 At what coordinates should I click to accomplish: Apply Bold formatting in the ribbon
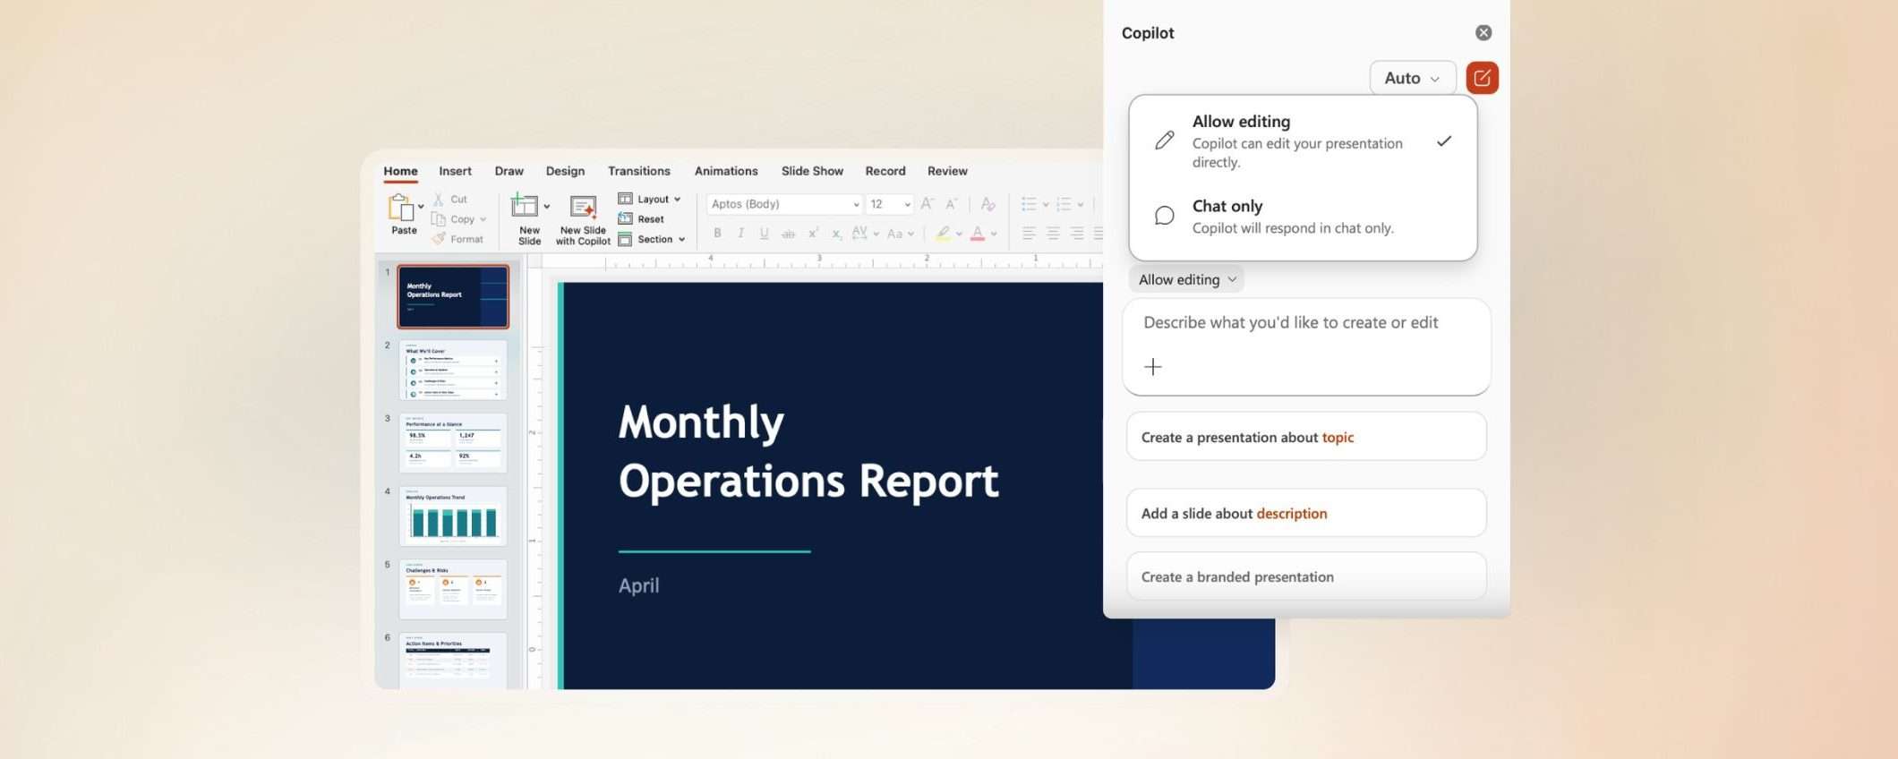[x=717, y=234]
